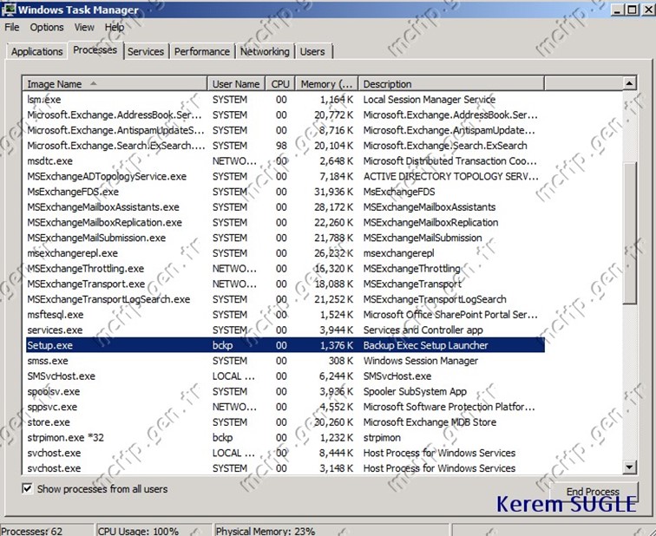
Task: Switch to the Performance tab
Action: pyautogui.click(x=201, y=51)
